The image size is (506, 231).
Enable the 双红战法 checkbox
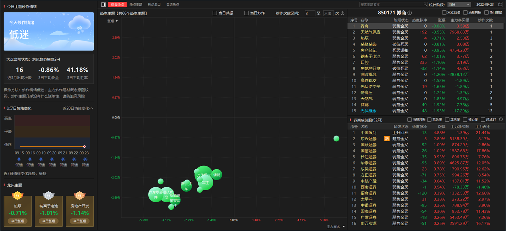click(444, 13)
